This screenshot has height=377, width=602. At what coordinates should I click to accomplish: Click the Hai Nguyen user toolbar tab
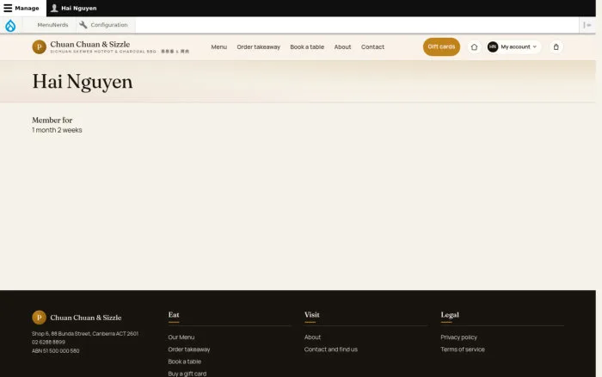coord(74,8)
